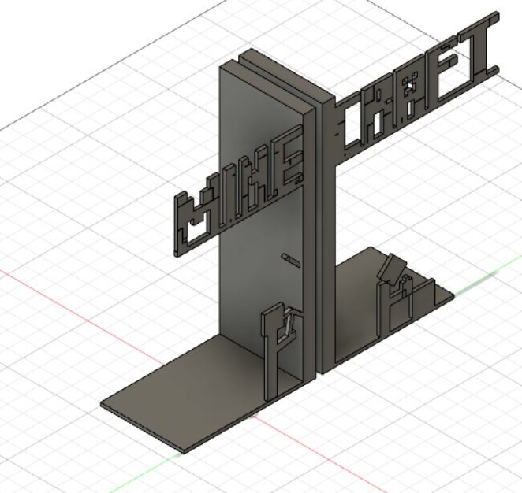This screenshot has height=493, width=522.
Task: Select the tilted block above the rear figure
Action: (x=392, y=269)
